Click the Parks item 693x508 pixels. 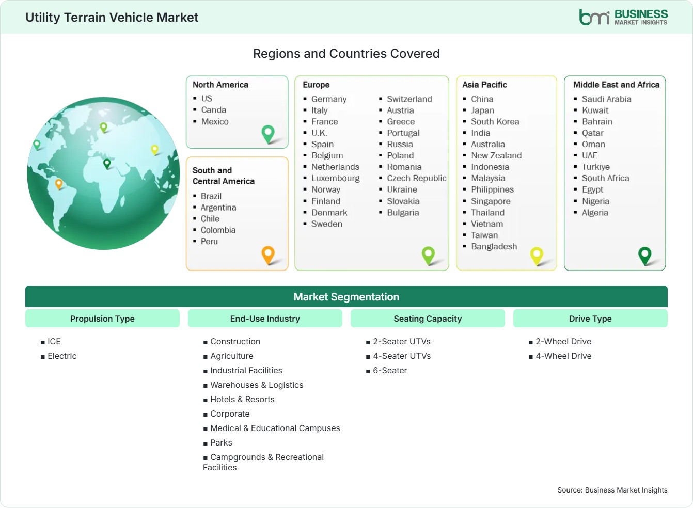click(221, 443)
